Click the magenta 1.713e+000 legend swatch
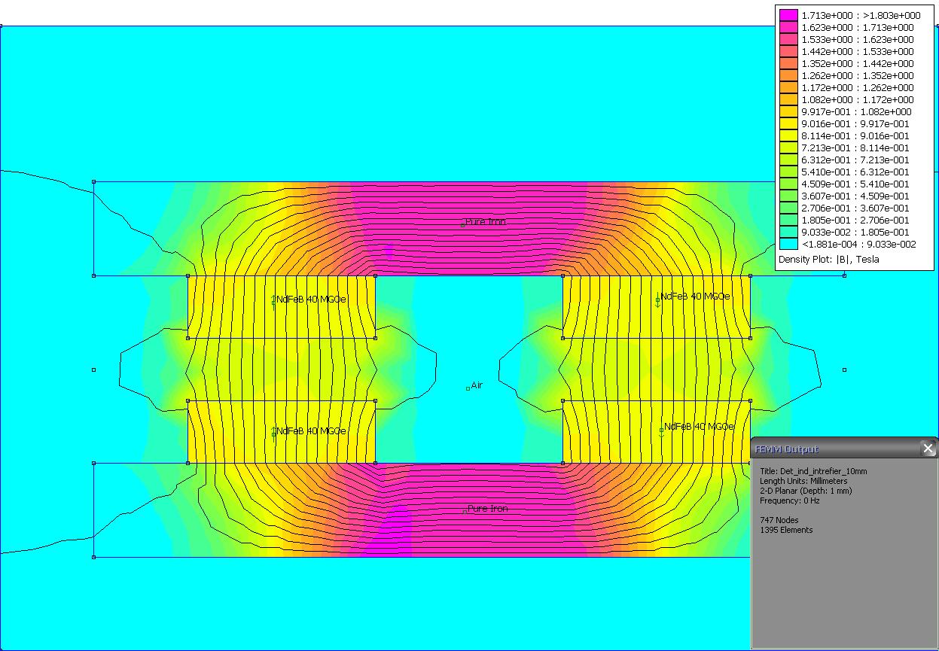This screenshot has height=651, width=939. point(788,15)
